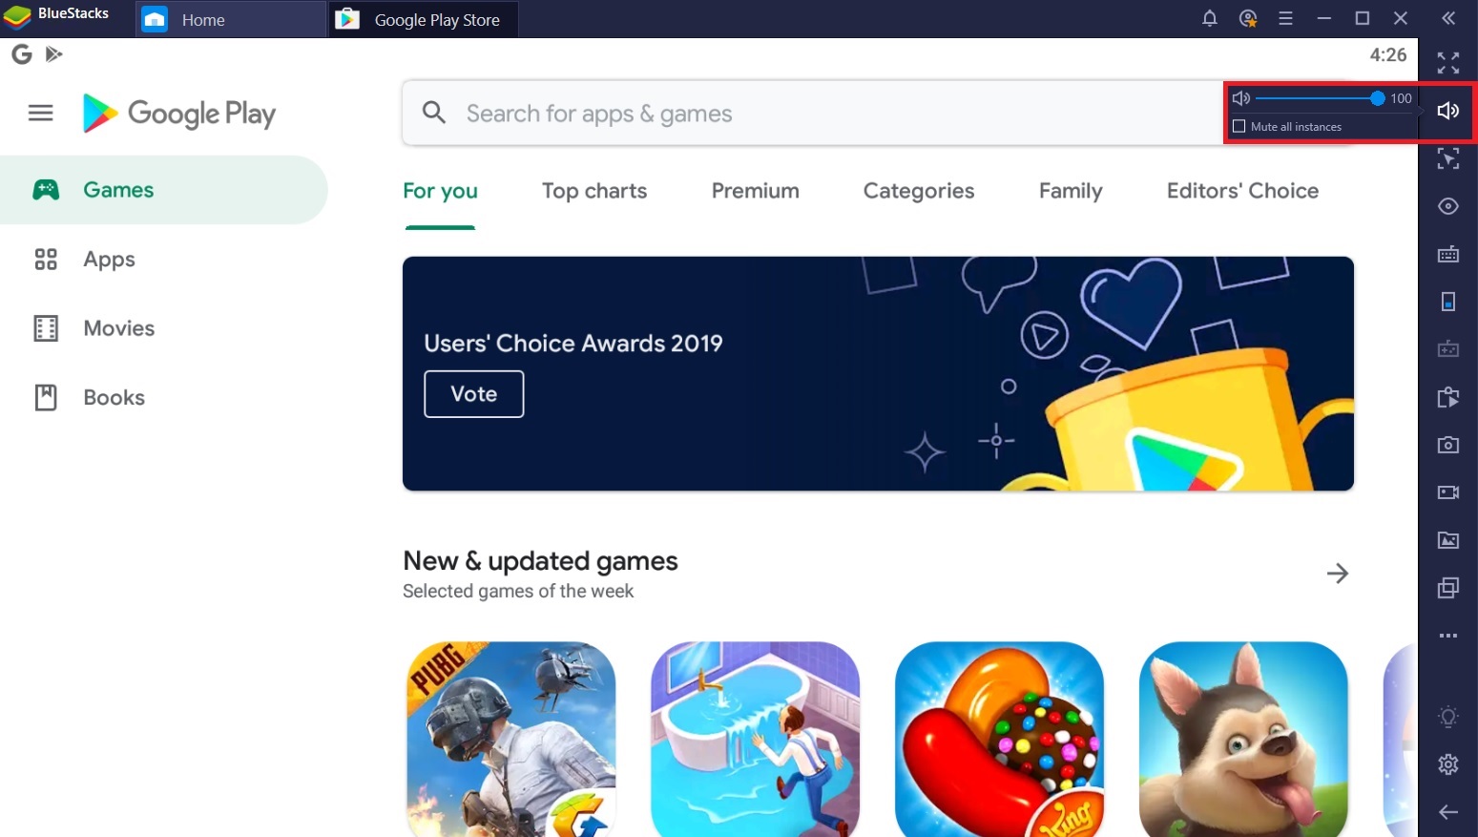Enable Mute all instances checkbox
Viewport: 1478px width, 837px height.
pyautogui.click(x=1239, y=126)
